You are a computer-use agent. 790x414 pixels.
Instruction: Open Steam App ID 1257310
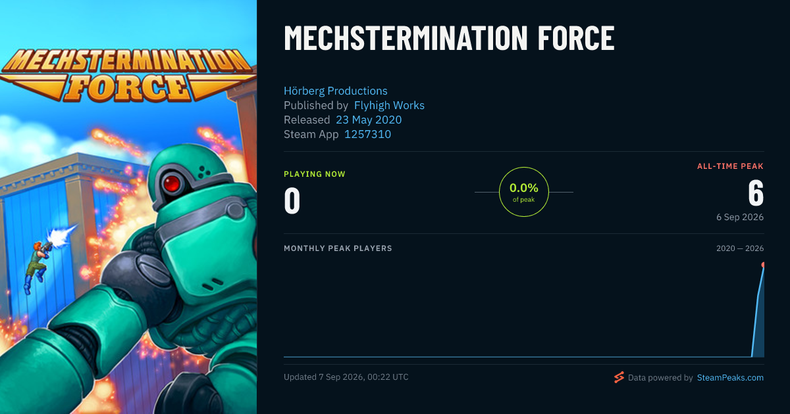(368, 134)
